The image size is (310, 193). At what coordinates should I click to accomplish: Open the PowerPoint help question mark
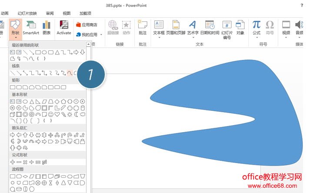pos(302,5)
